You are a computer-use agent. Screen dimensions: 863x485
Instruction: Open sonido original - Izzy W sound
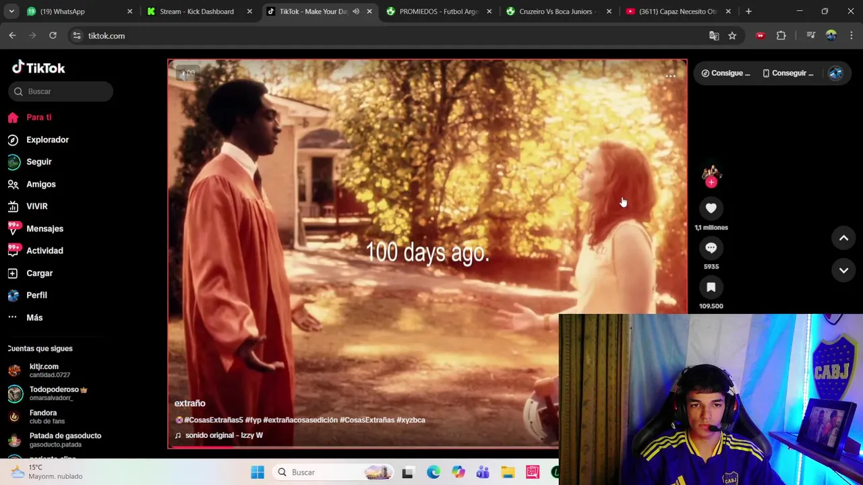(x=219, y=435)
